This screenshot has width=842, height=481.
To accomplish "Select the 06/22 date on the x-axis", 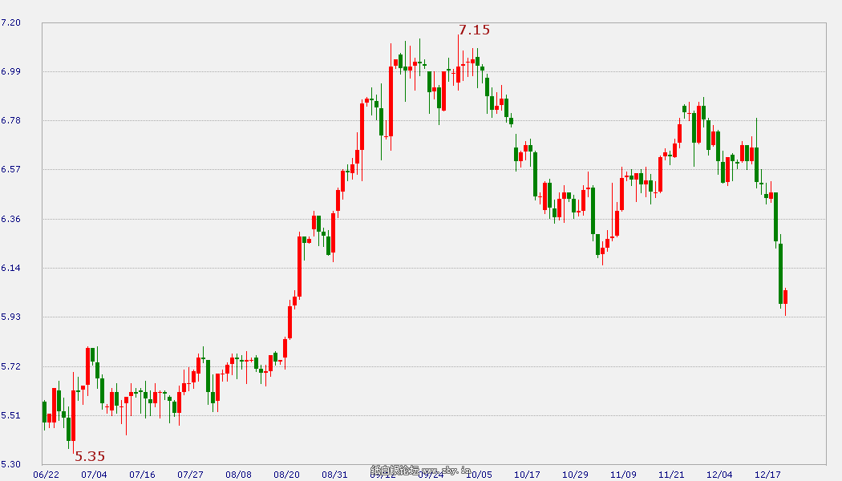I will pyautogui.click(x=46, y=475).
